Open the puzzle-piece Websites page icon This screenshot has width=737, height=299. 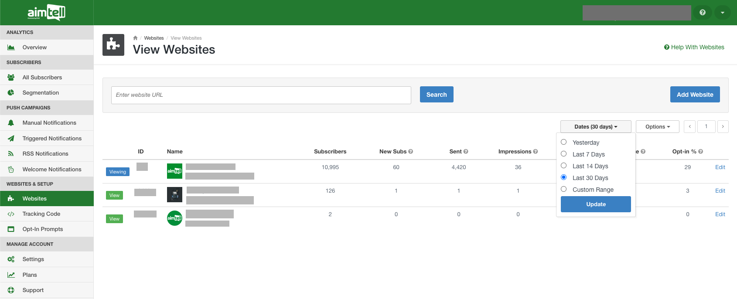(x=113, y=45)
